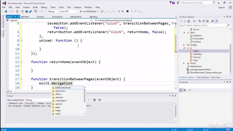
Task: Click the Undo arrow icon
Action: coord(35,11)
